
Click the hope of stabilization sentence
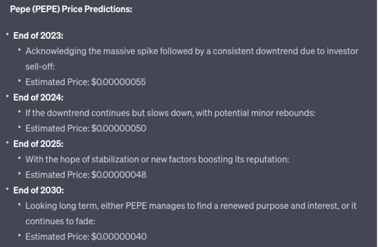157,159
